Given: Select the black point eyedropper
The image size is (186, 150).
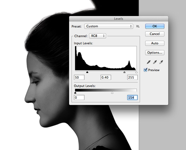Looking at the screenshot, I should (x=148, y=62).
